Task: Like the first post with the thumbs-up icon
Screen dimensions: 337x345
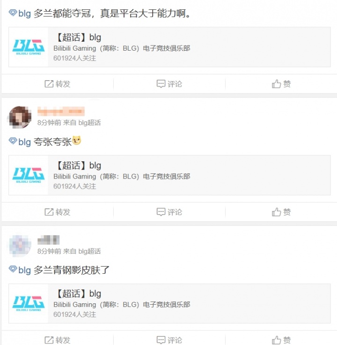Action: [276, 84]
